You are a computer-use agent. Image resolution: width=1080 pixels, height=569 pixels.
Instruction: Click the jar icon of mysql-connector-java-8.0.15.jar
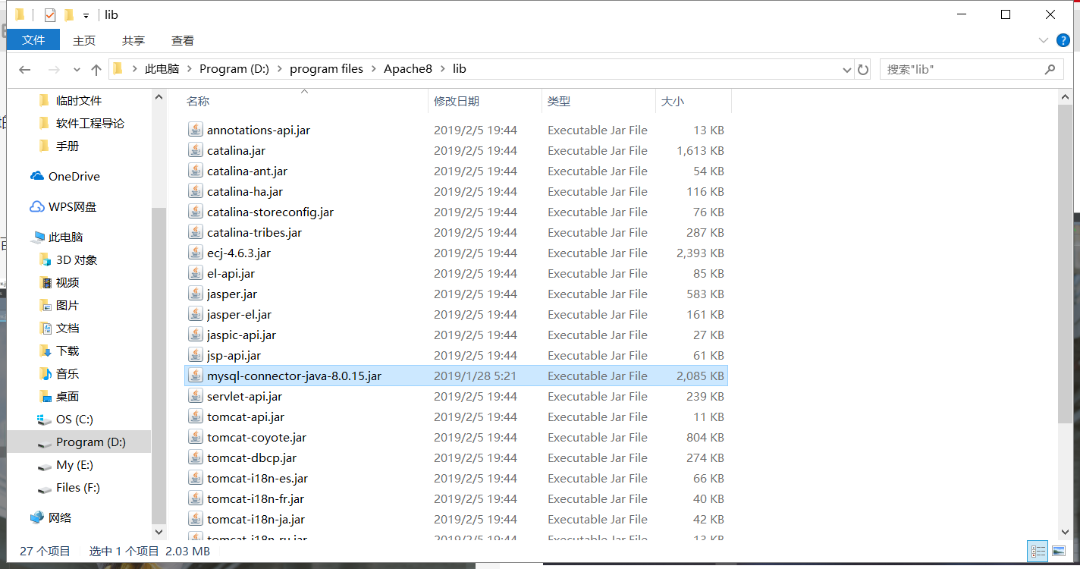(x=196, y=376)
